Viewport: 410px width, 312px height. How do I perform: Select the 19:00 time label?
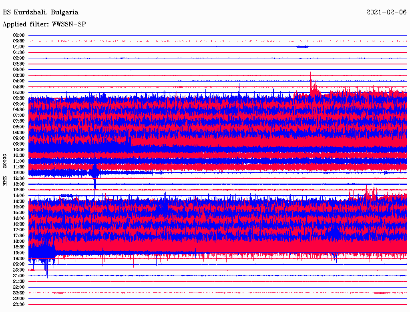(x=19, y=253)
